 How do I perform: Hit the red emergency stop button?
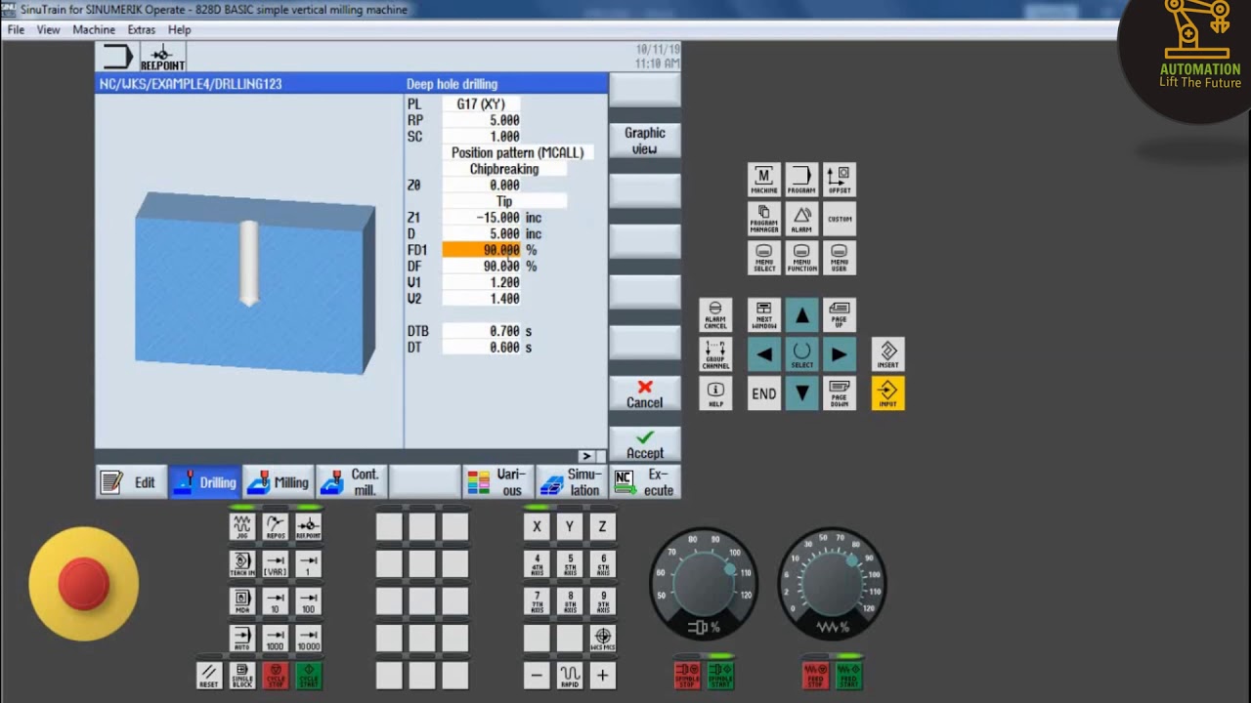[x=83, y=584]
